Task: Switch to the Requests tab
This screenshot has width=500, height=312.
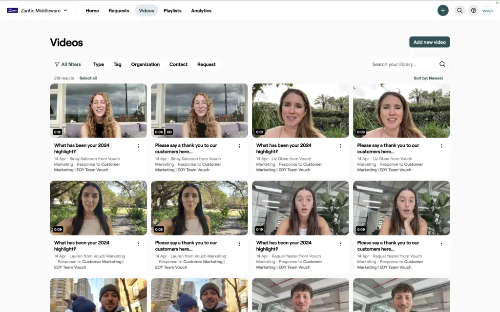Action: tap(119, 11)
